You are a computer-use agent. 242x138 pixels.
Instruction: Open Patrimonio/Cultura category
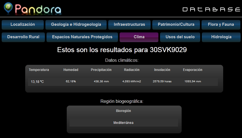(x=176, y=24)
